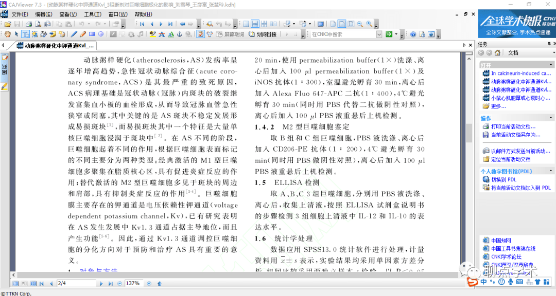556x296 pixels.
Task: Choose the ellipse annotation tool
Action: [101, 34]
